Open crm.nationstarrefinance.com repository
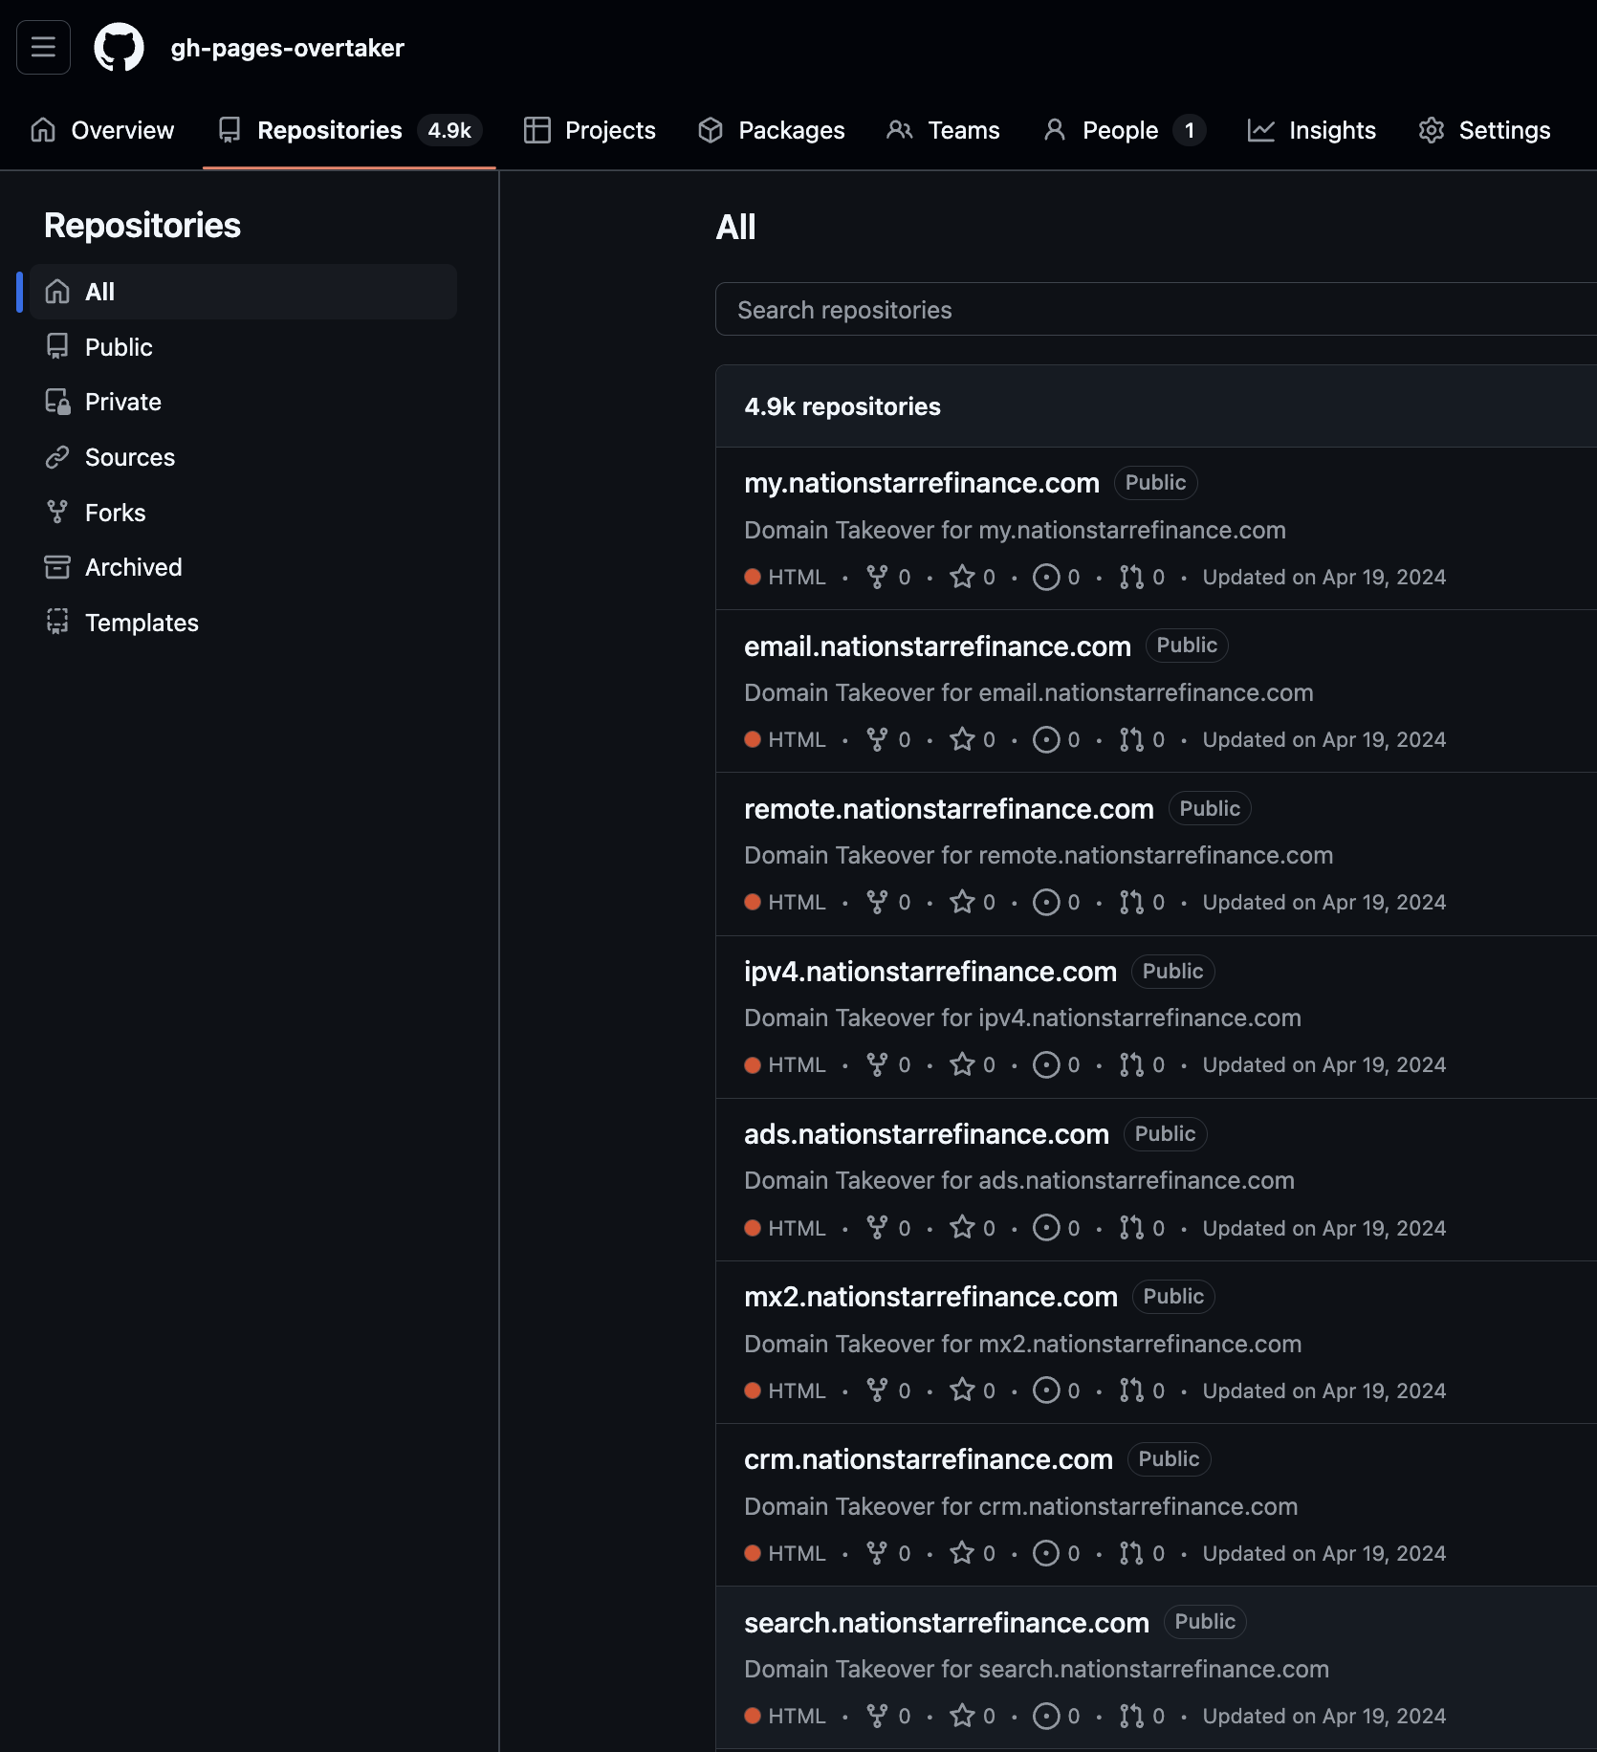 pyautogui.click(x=929, y=1459)
